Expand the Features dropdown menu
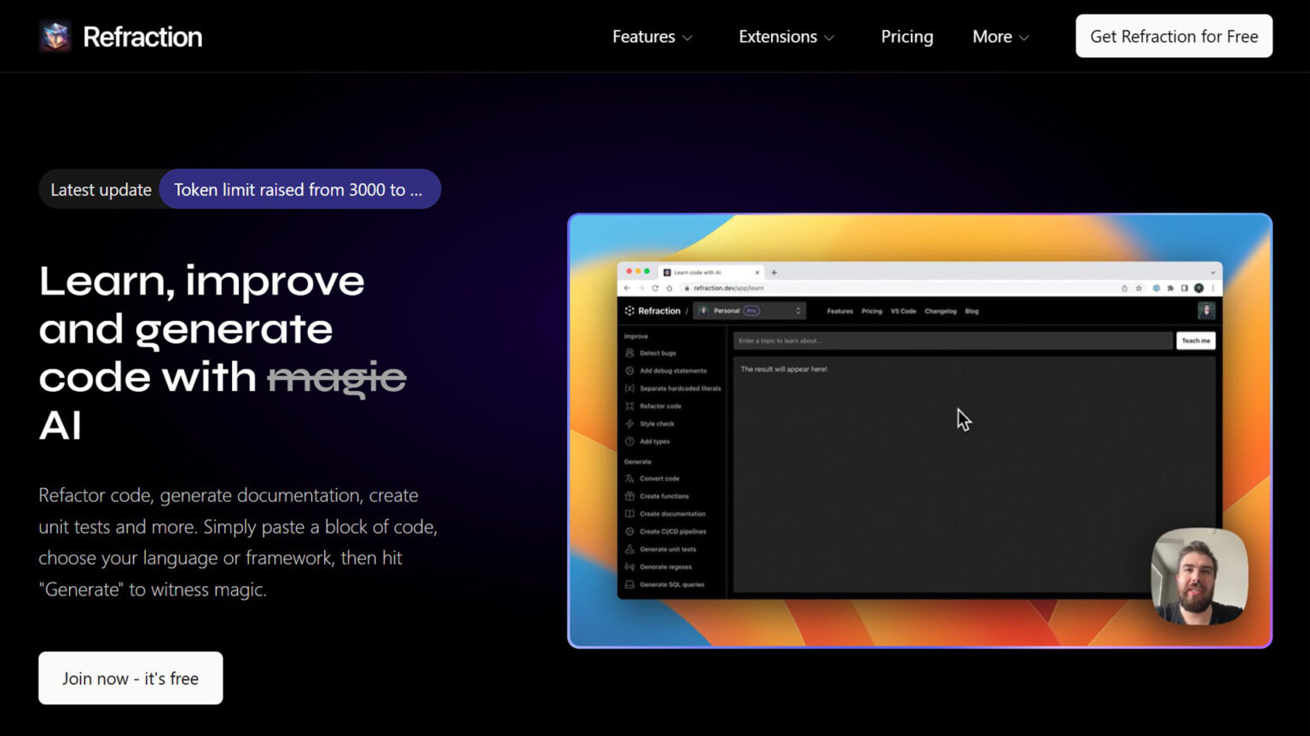This screenshot has width=1310, height=736. pos(652,37)
